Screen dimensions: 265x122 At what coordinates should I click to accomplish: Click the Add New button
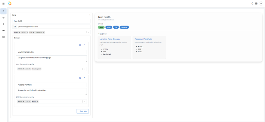83,111
